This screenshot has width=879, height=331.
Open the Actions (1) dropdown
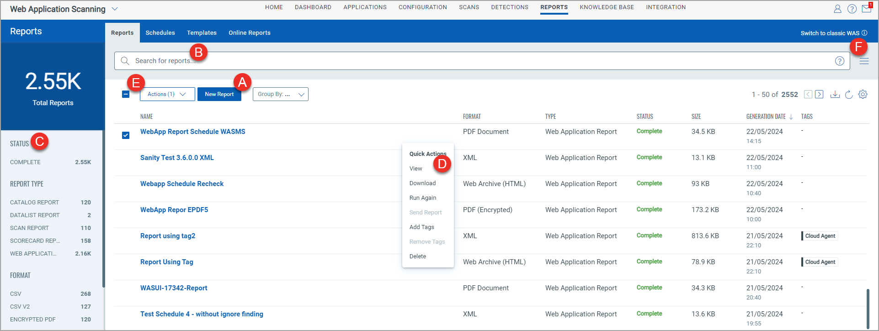click(x=167, y=94)
